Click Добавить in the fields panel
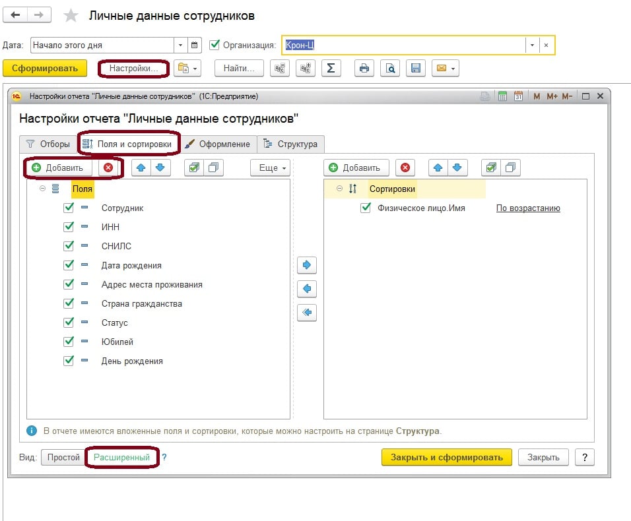 pos(59,168)
